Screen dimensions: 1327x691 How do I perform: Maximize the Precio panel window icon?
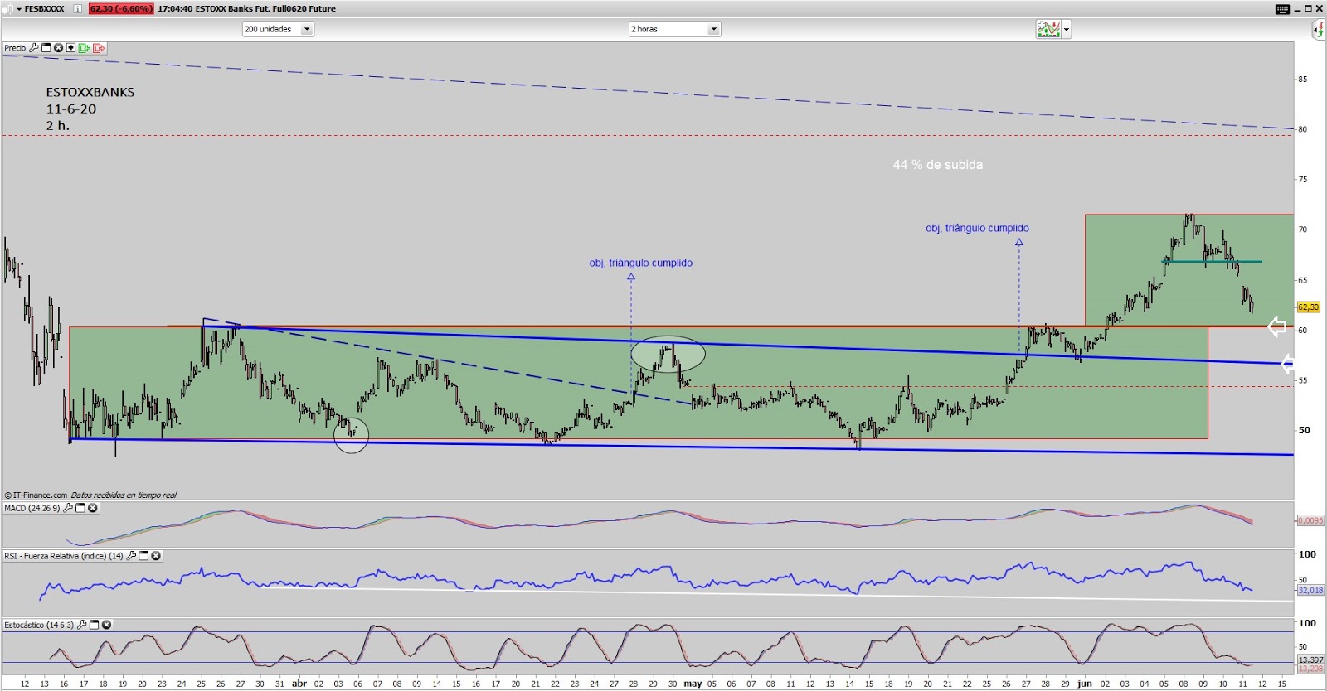(46, 48)
